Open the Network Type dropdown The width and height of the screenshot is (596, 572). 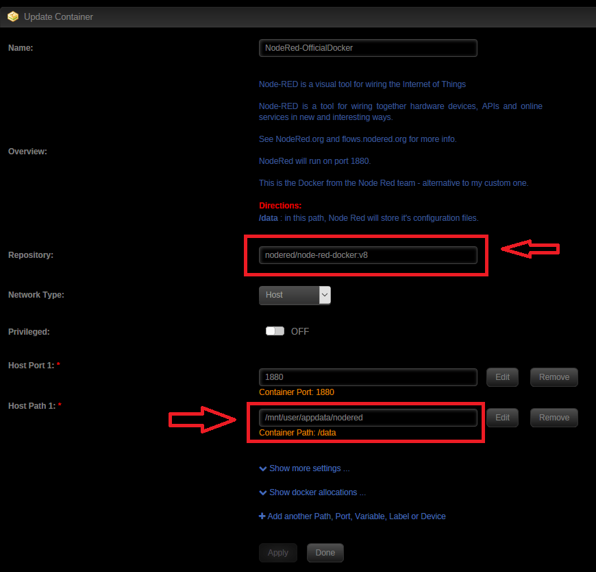tap(295, 296)
